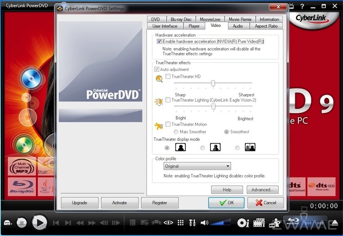Click the help question mark in main window
This screenshot has height=236, width=343.
click(302, 6)
